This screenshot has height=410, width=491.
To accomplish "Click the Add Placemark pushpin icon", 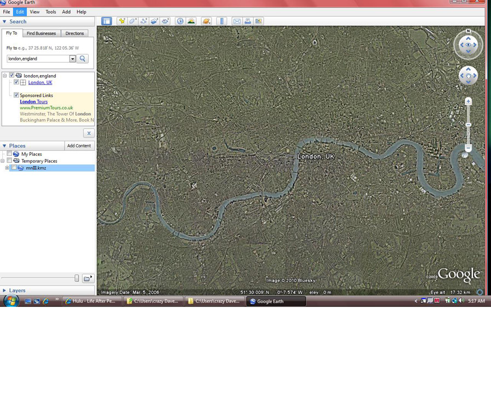I will pos(122,21).
